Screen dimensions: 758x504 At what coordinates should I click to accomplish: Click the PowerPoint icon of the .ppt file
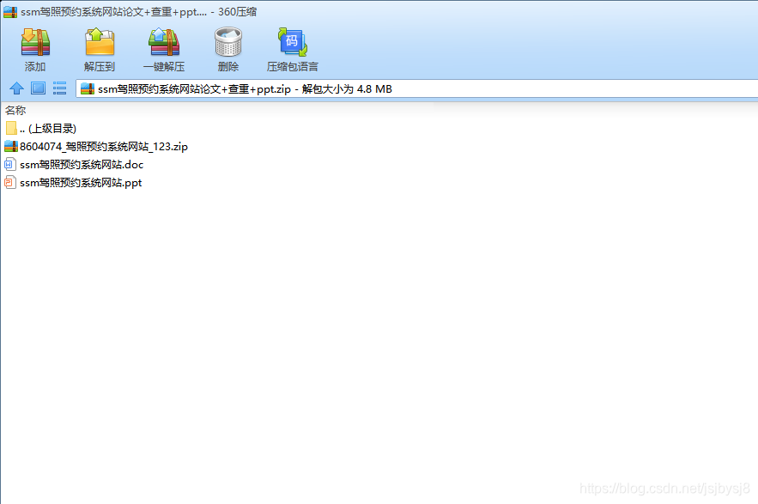point(10,182)
